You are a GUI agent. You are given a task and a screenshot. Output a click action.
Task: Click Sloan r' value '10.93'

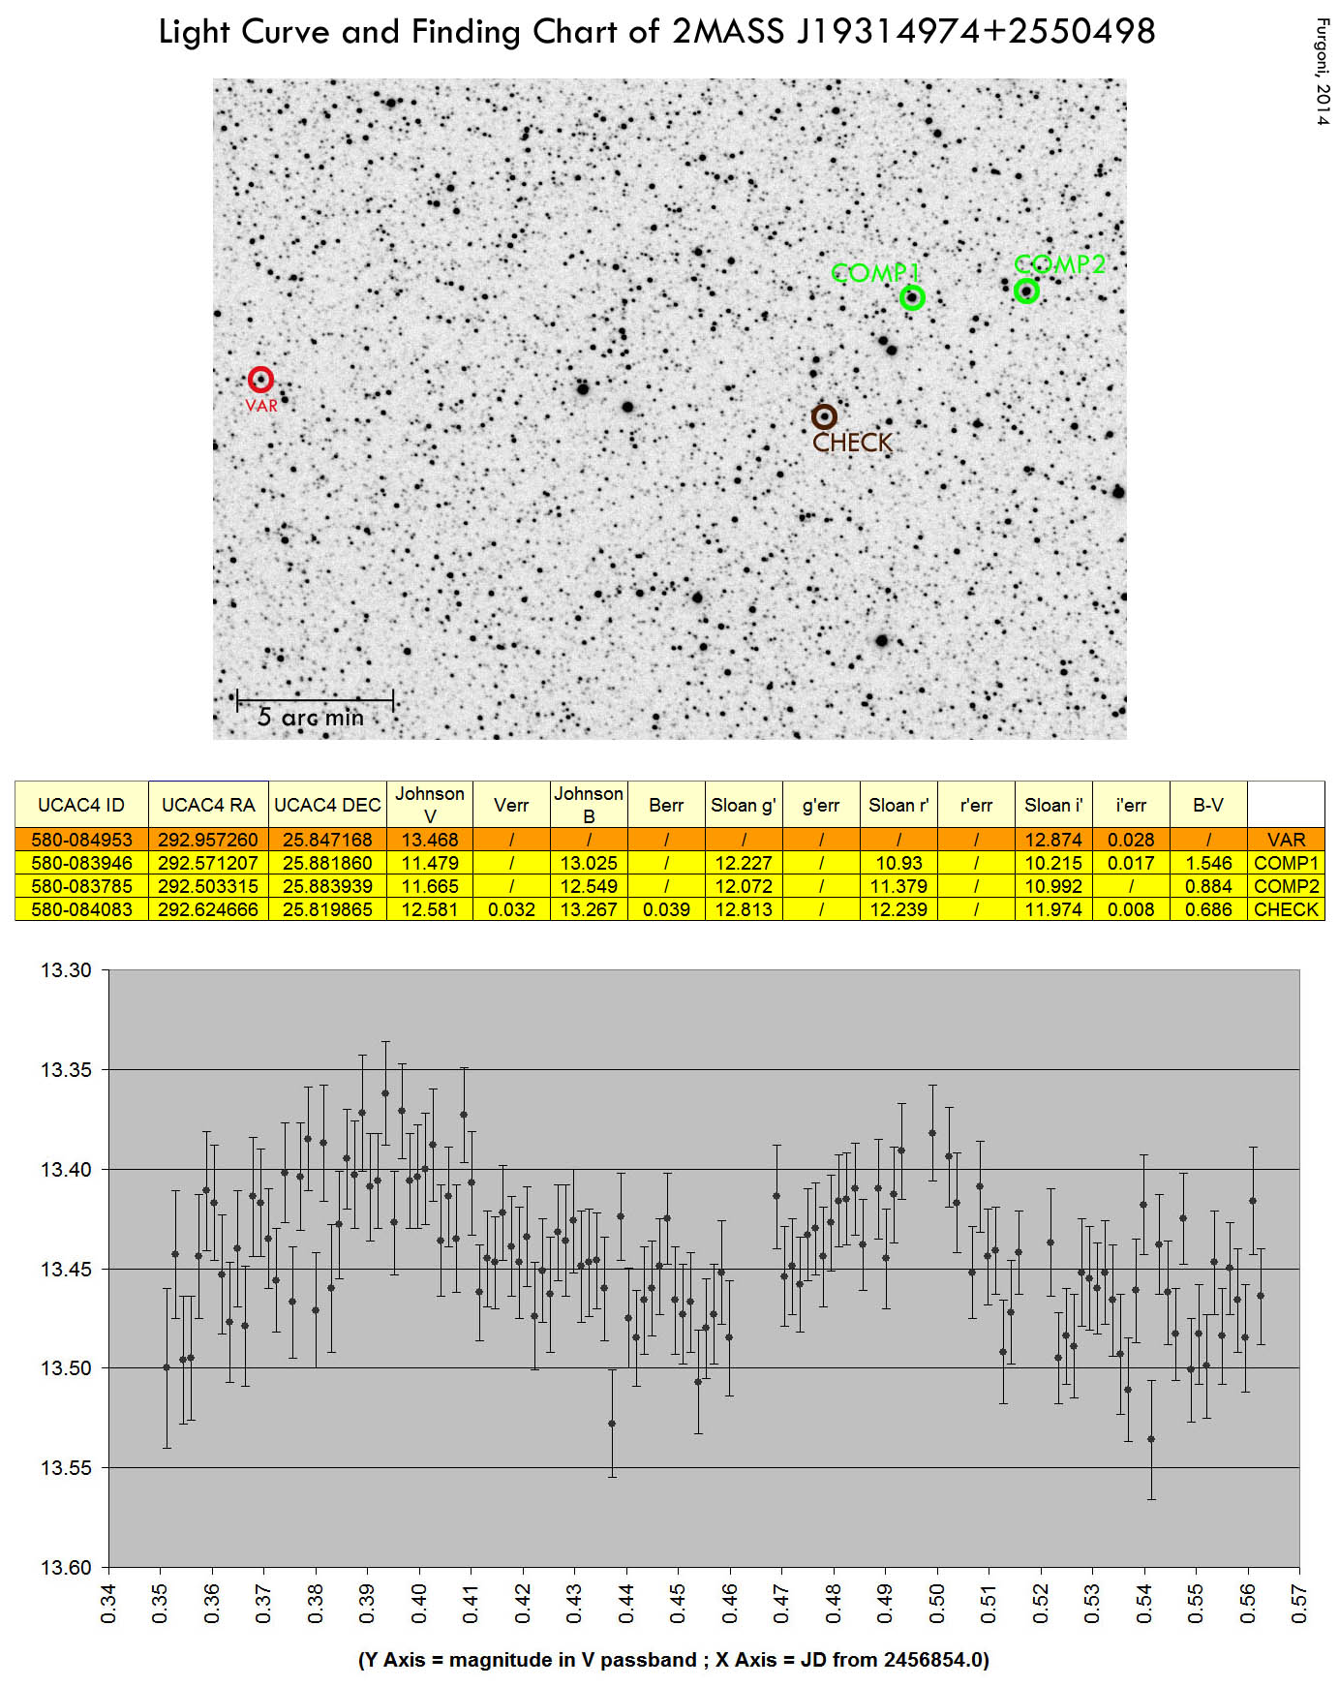pos(898,863)
